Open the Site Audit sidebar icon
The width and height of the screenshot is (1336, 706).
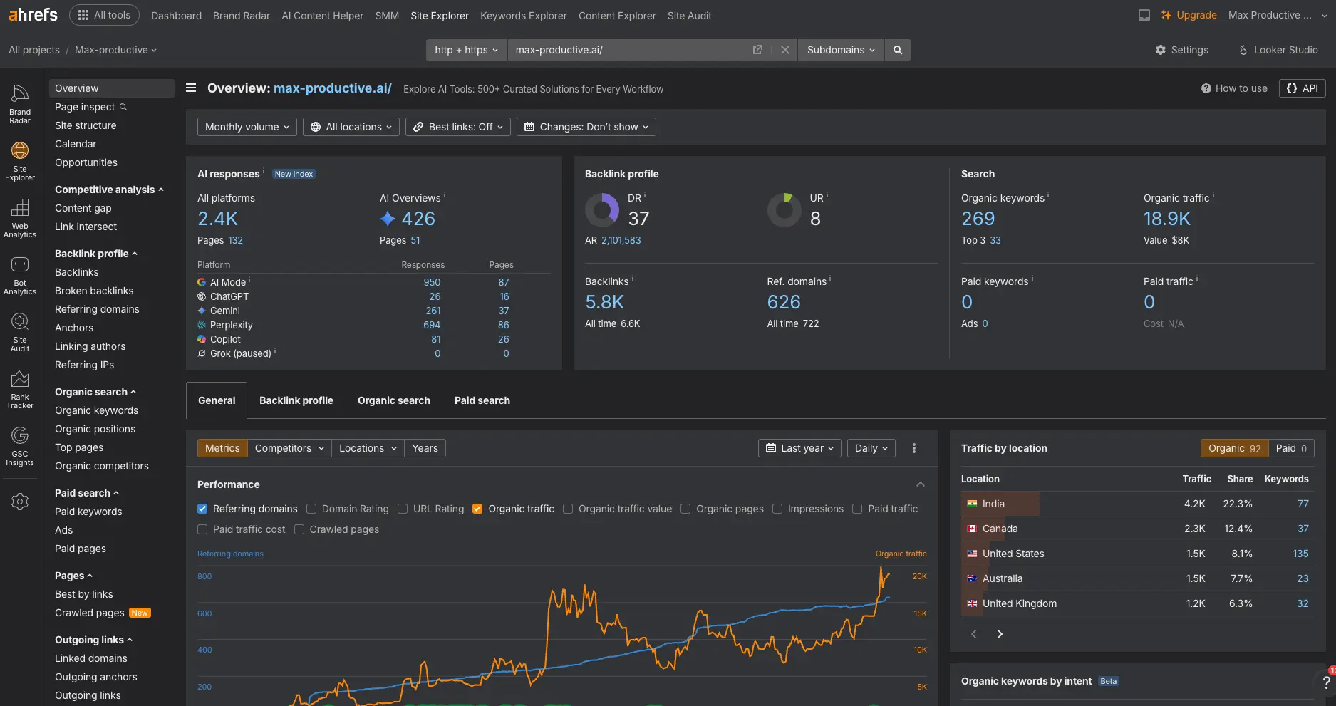point(20,332)
